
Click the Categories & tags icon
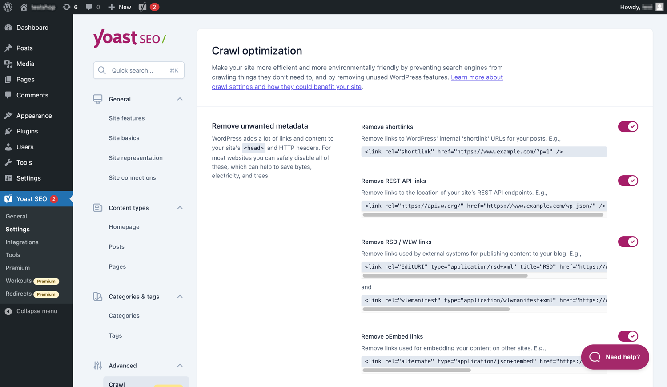(97, 296)
